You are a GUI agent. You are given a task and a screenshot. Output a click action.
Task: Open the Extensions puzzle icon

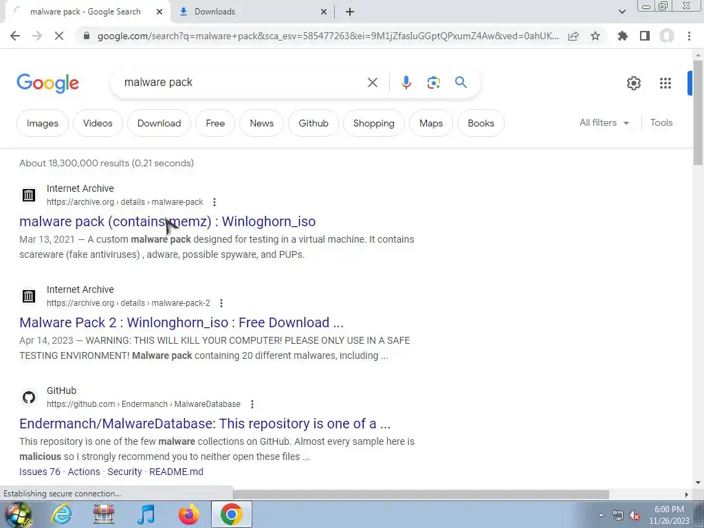point(622,36)
